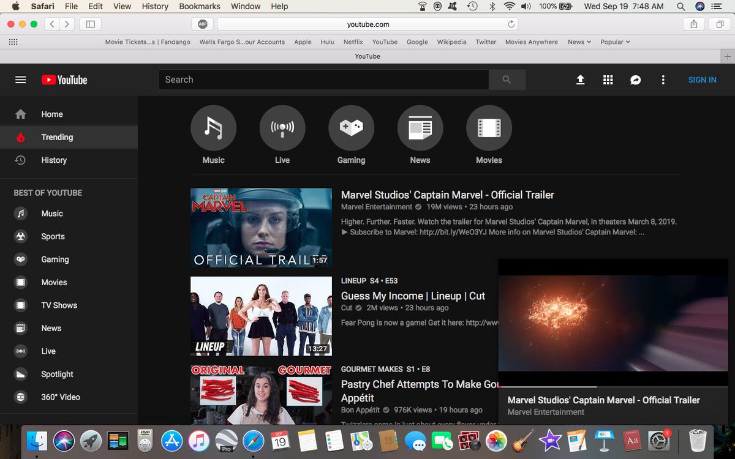Open News in Best of YouTube sidebar
Screen dimensions: 735x459
(69, 328)
